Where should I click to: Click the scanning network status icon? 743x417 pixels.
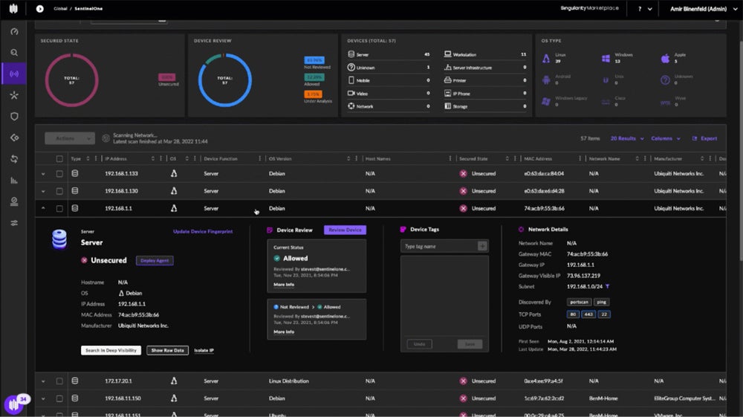tap(106, 138)
